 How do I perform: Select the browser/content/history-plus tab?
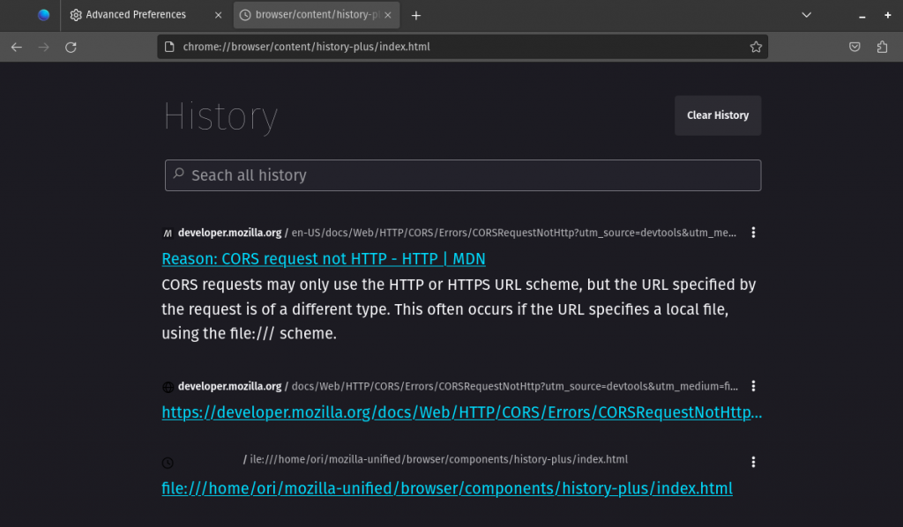click(317, 15)
